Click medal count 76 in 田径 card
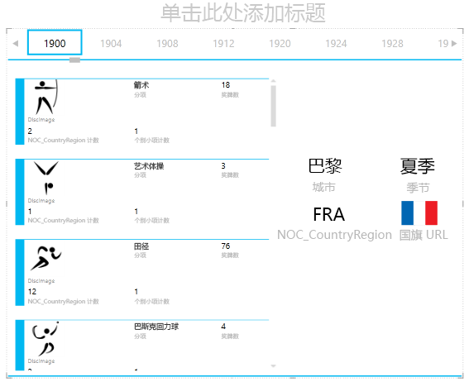Image resolution: width=469 pixels, height=382 pixels. 226,246
